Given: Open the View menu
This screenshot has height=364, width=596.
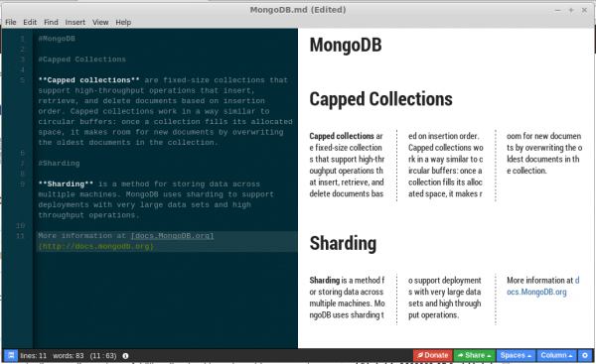Looking at the screenshot, I should pyautogui.click(x=100, y=23).
